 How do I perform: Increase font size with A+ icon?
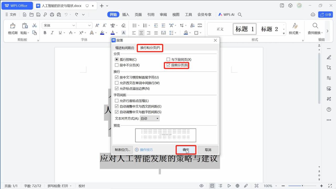click(97, 25)
